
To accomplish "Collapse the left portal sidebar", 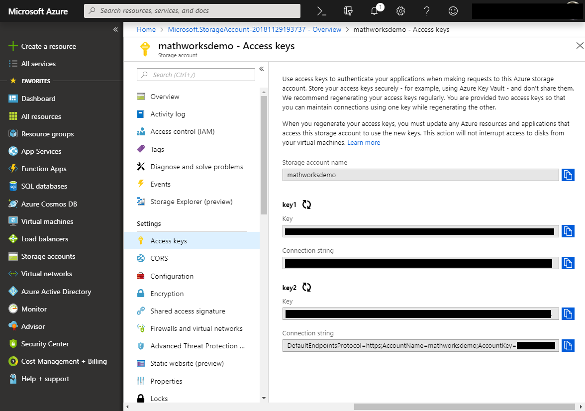I will [115, 29].
